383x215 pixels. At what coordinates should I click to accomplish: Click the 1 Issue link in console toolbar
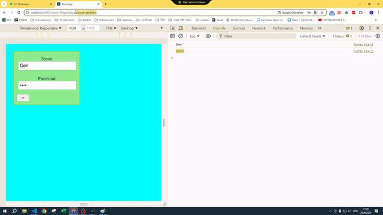[342, 36]
